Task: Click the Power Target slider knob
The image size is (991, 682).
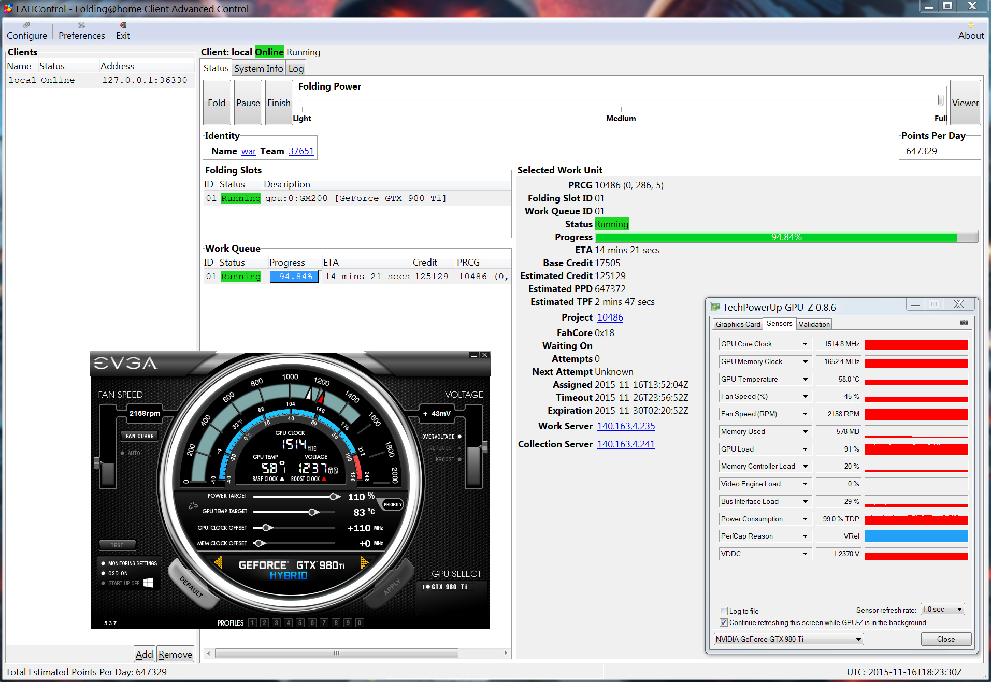Action: point(334,497)
